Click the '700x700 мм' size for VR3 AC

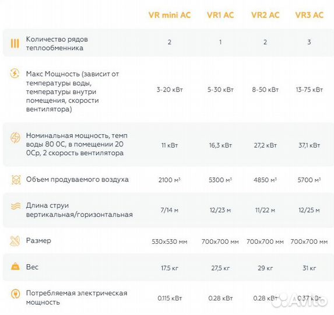click(x=310, y=242)
